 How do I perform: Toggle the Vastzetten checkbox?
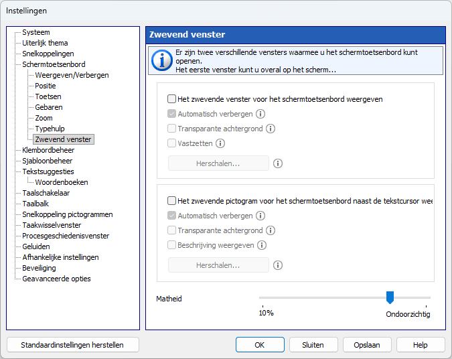coord(171,143)
